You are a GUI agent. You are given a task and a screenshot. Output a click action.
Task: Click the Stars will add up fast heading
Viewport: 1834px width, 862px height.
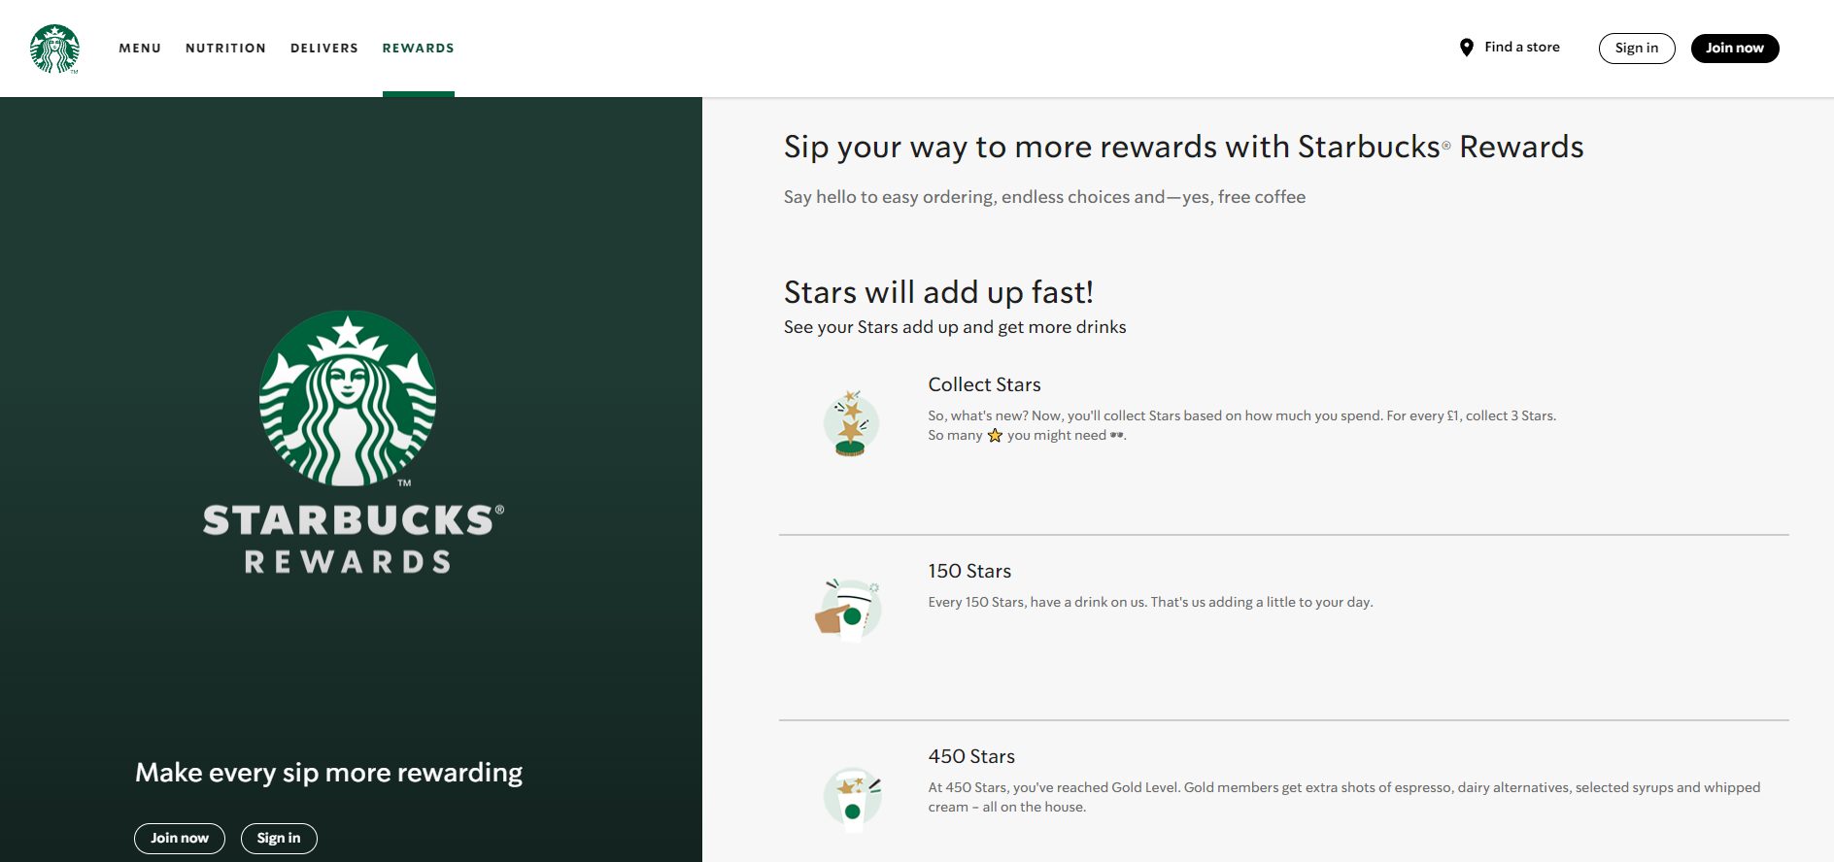[x=938, y=292]
